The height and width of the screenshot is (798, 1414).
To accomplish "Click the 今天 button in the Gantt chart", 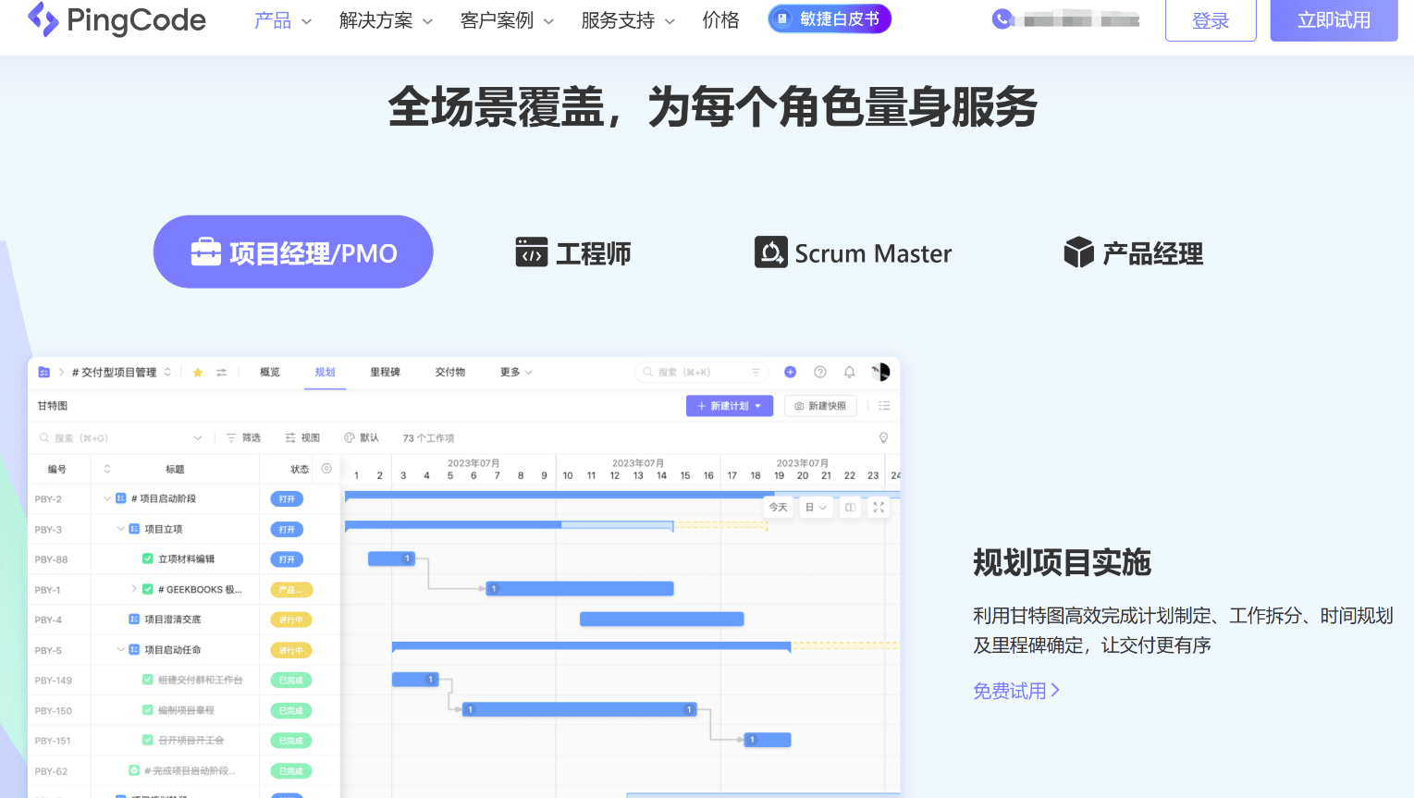I will [779, 508].
